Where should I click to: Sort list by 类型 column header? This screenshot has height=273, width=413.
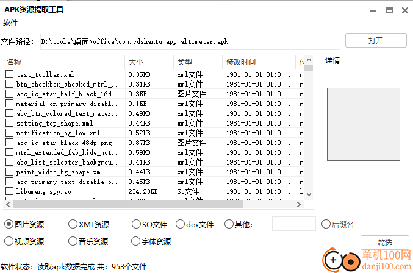198,62
